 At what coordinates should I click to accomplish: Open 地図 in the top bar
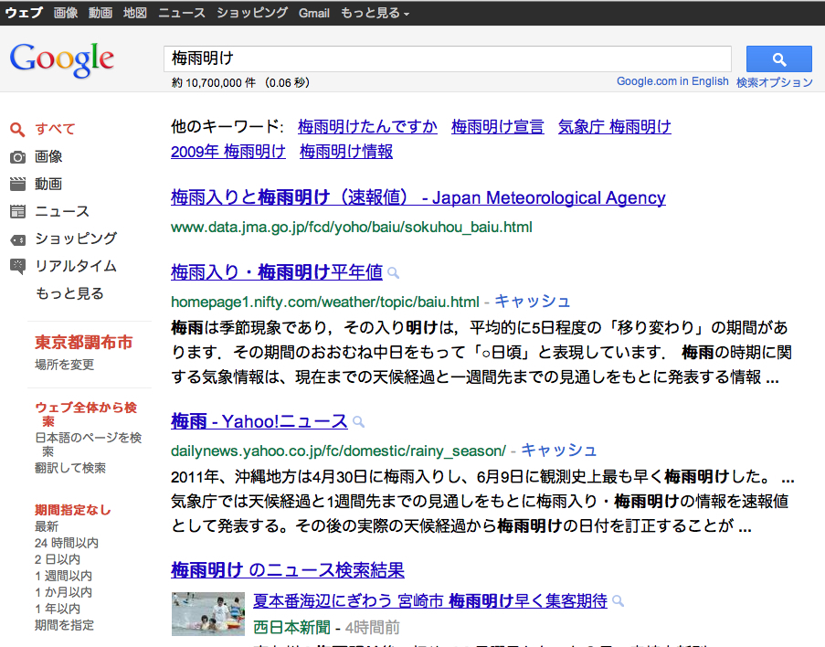pyautogui.click(x=135, y=13)
